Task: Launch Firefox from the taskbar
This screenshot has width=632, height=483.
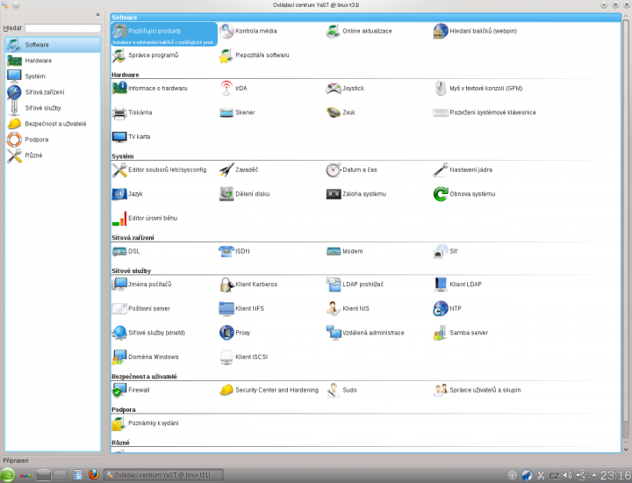Action: pos(94,474)
